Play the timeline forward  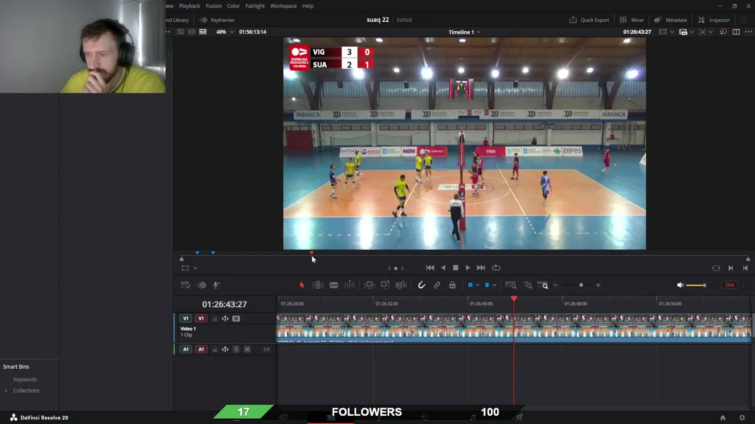[468, 267]
